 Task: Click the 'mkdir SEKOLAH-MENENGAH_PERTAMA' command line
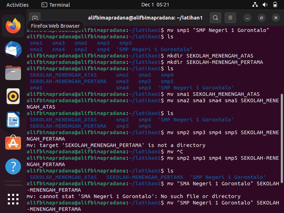tap(145, 62)
